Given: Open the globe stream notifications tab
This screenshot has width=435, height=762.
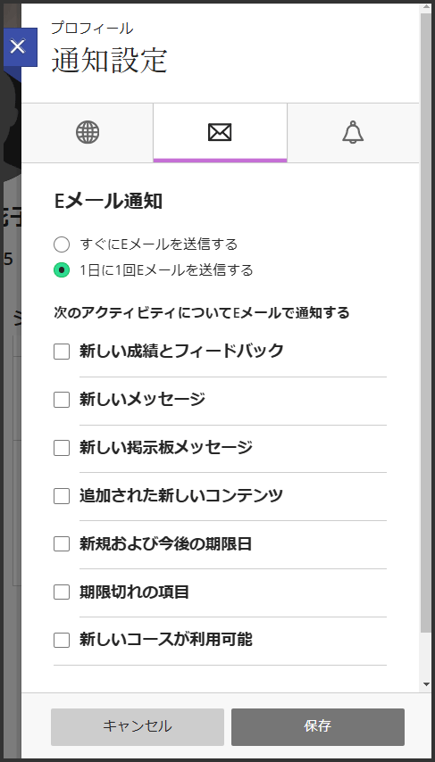Looking at the screenshot, I should (x=88, y=133).
